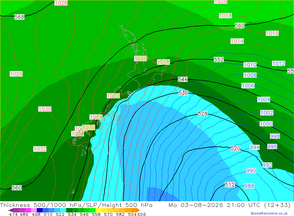Image resolution: width=294 pixels, height=216 pixels.
Task: Click the blue 998 isobar label
Action: (x=275, y=136)
